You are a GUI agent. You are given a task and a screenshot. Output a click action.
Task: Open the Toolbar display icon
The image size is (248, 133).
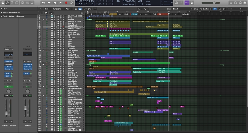[17, 3]
